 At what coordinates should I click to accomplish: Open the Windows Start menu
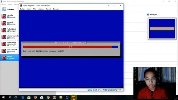[3, 97]
